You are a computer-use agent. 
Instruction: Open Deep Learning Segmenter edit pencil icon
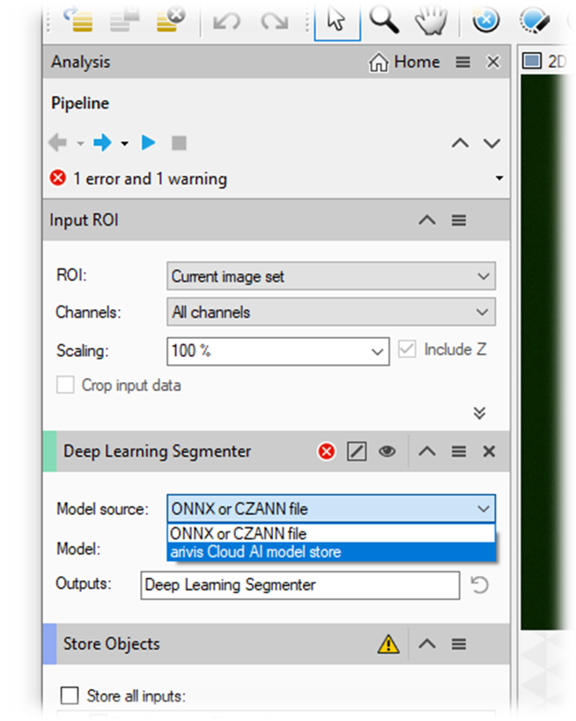(357, 451)
